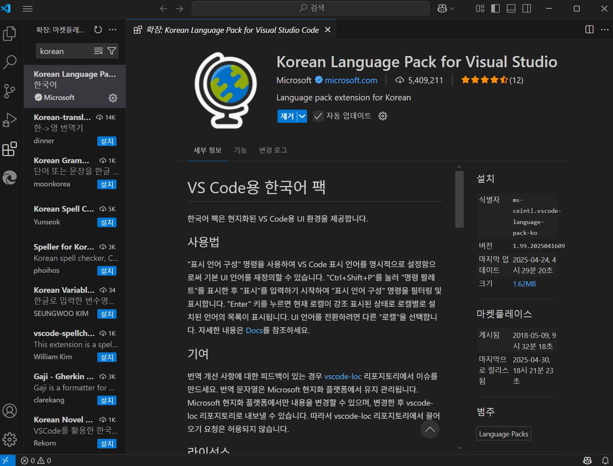The width and height of the screenshot is (613, 466).
Task: Click the extension globe logo image
Action: pyautogui.click(x=226, y=90)
